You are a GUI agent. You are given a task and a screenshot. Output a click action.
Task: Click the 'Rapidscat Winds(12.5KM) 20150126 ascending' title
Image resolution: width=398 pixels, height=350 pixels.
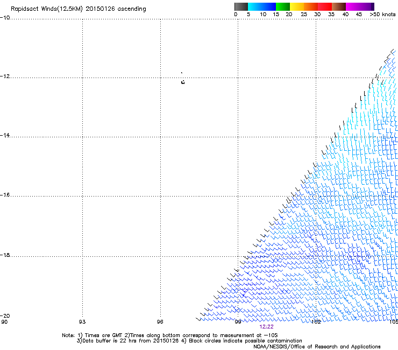coord(79,9)
